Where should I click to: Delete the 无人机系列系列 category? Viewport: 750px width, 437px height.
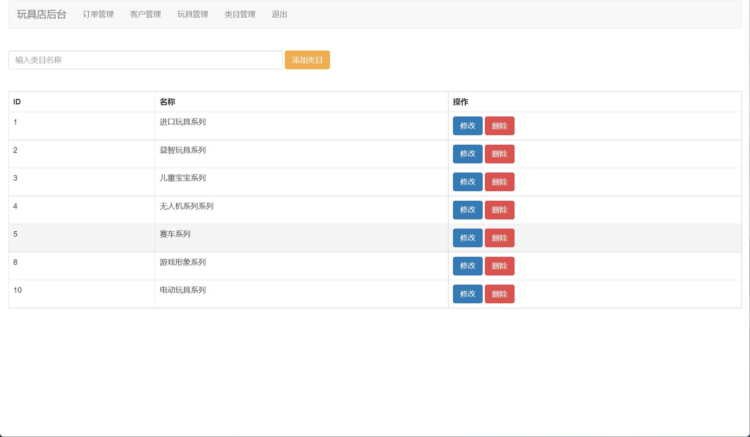click(500, 210)
